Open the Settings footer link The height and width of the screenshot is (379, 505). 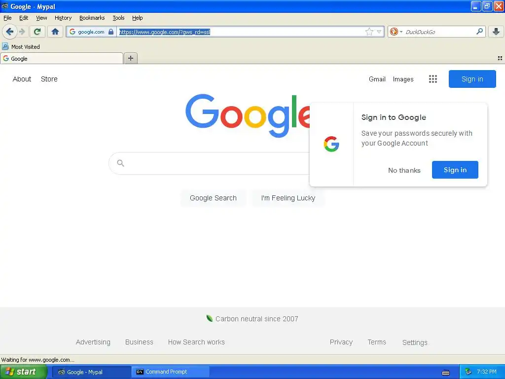coord(415,342)
